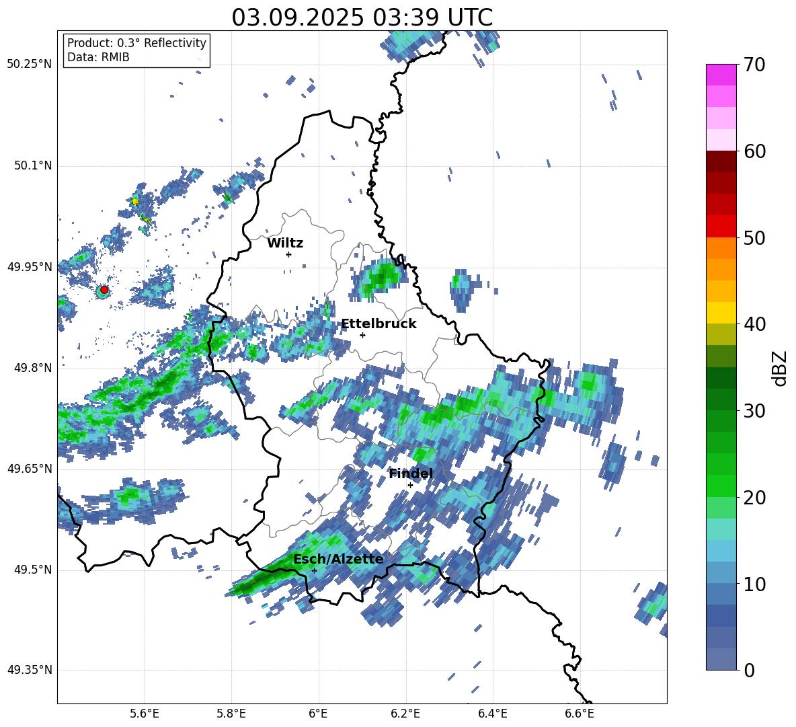
Task: Click the orange high-reflectivity cell north of radar marker
Action: click(135, 202)
